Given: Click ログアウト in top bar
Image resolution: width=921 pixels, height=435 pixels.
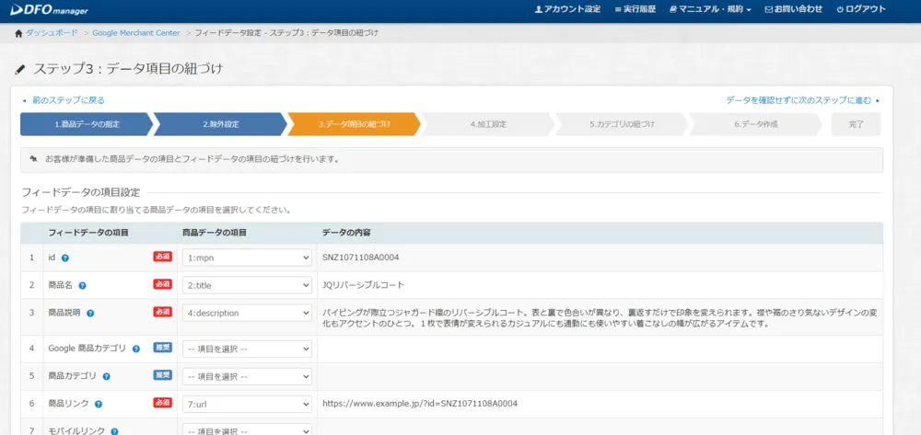Looking at the screenshot, I should pyautogui.click(x=861, y=9).
